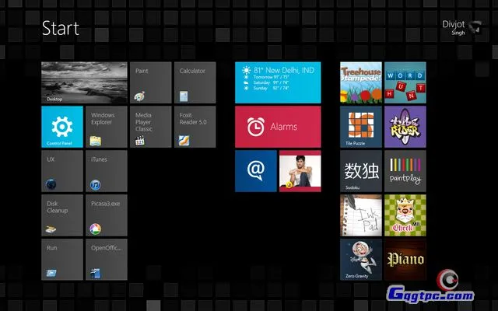The height and width of the screenshot is (311, 498).
Task: Launch the Calculator tile
Action: pyautogui.click(x=195, y=83)
